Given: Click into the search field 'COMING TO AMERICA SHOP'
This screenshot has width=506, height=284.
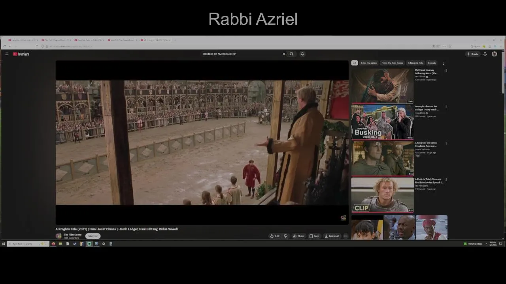Looking at the screenshot, I should coord(241,54).
